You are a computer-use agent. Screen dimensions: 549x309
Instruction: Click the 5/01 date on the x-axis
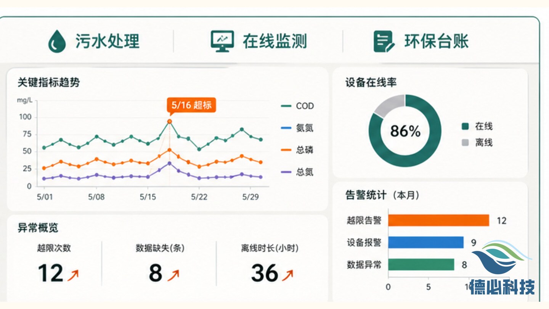44,197
